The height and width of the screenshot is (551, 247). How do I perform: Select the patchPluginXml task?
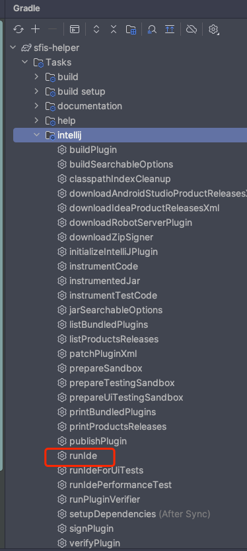point(97,354)
